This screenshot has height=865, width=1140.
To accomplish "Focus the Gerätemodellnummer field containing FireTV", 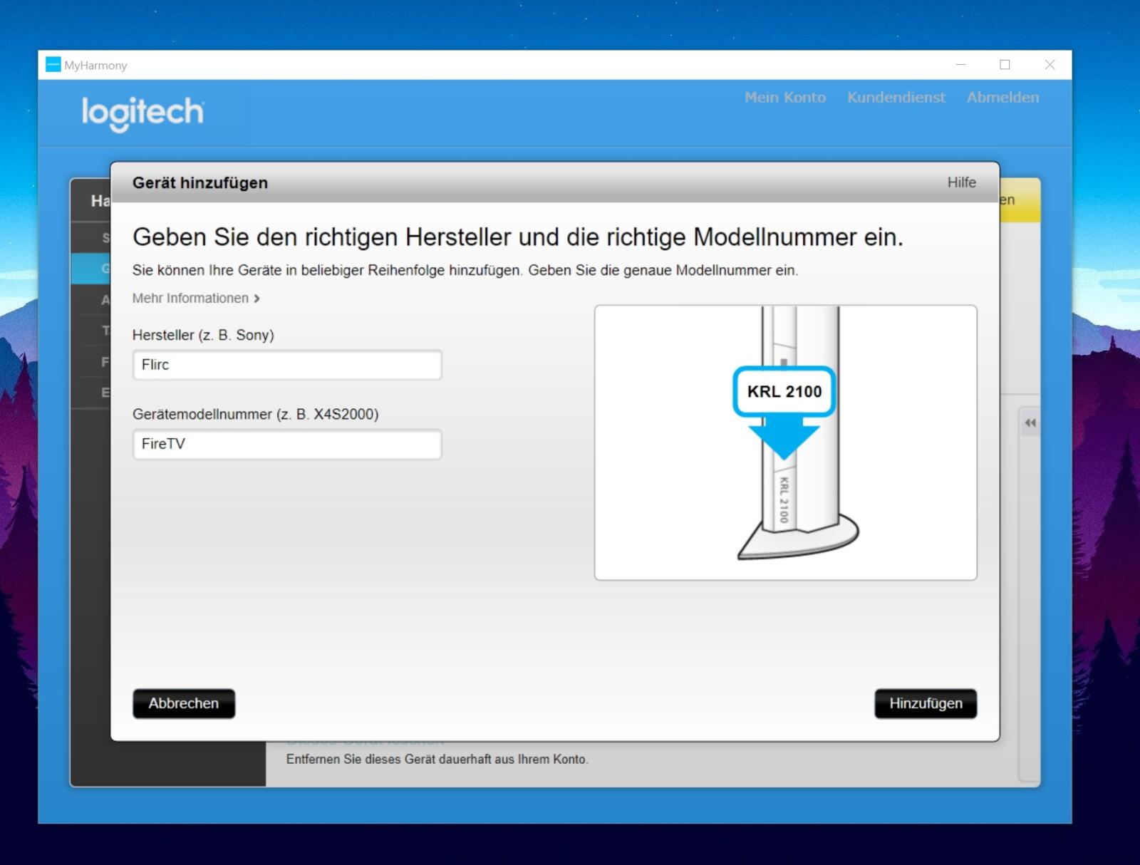I will pyautogui.click(x=287, y=444).
